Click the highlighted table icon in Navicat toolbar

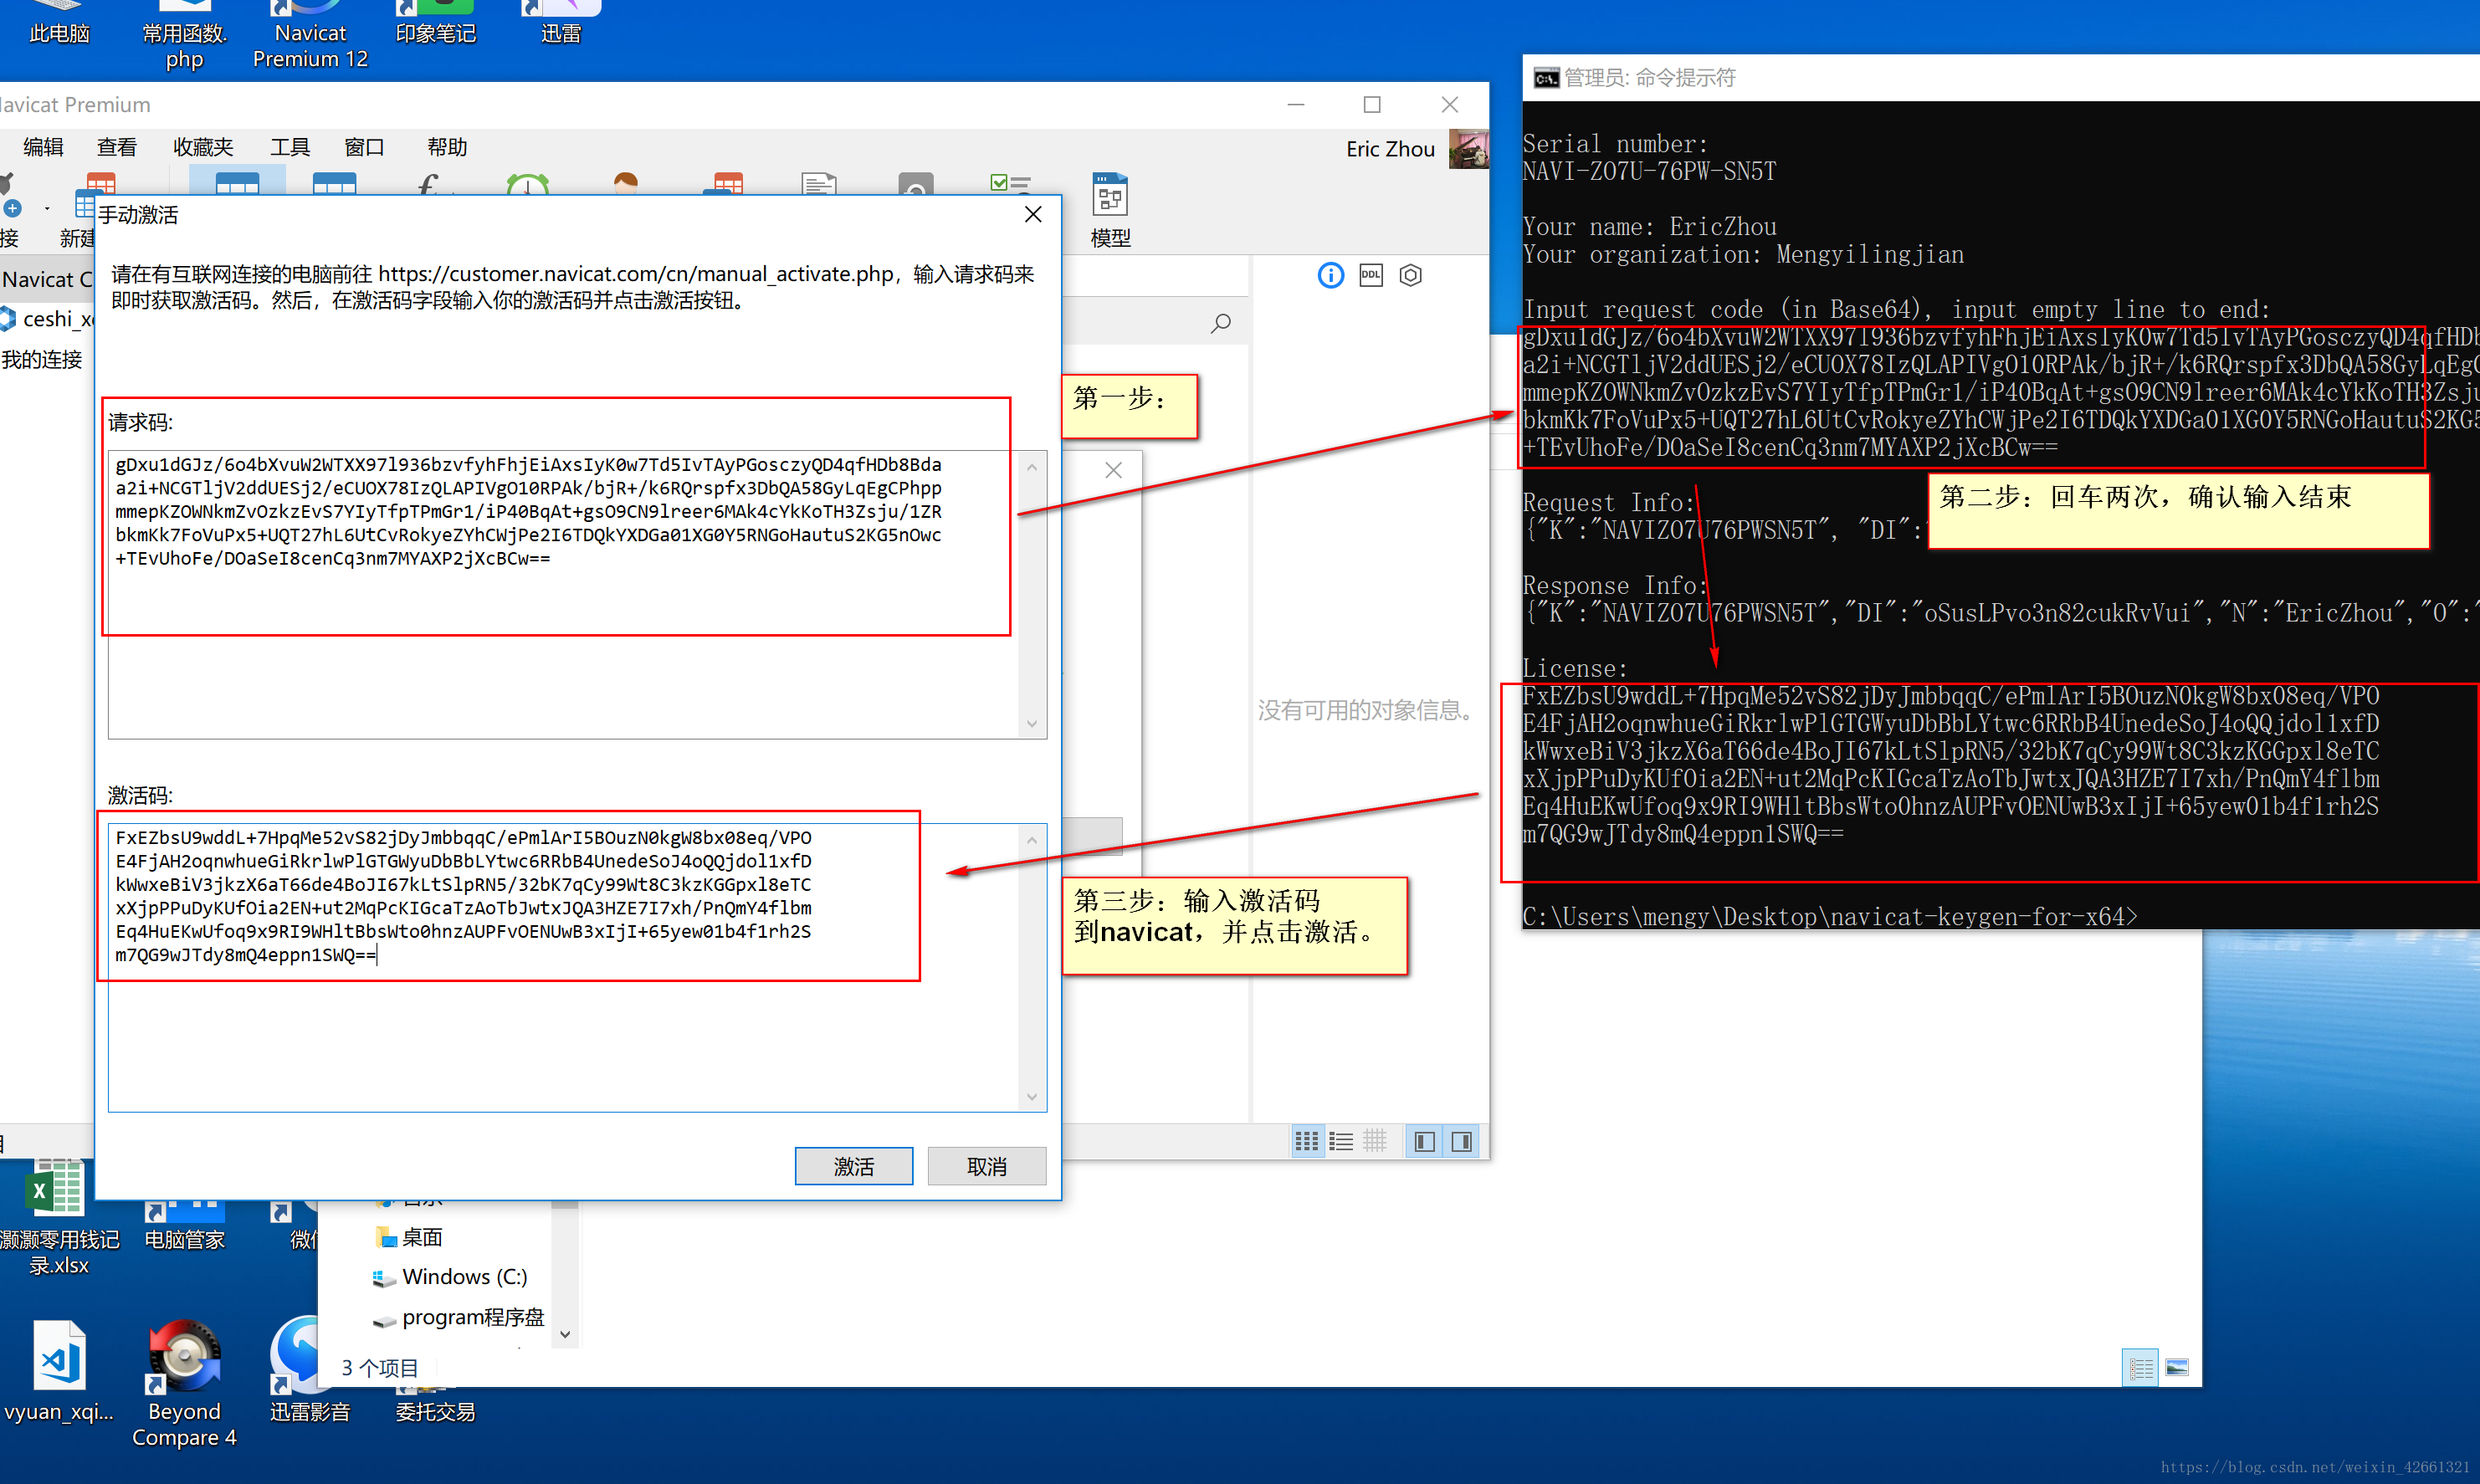(x=237, y=183)
